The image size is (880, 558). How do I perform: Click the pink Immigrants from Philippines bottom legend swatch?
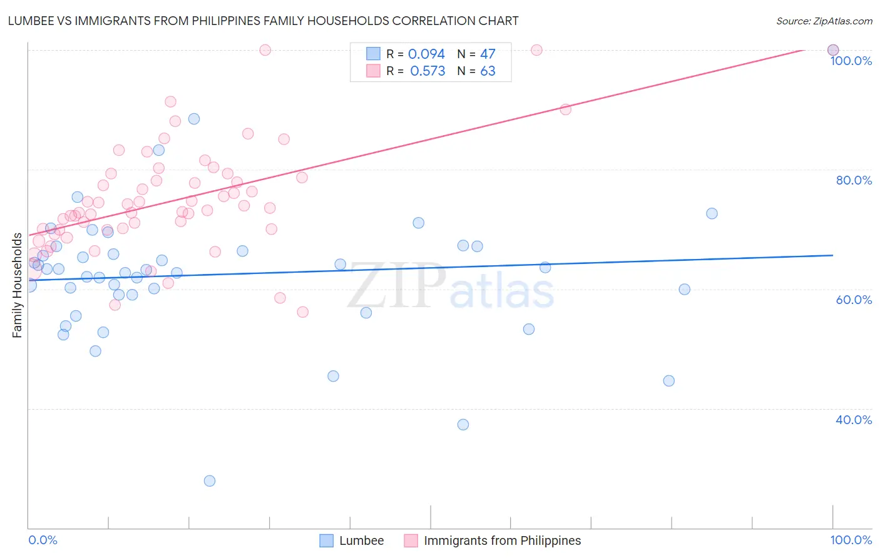(411, 540)
